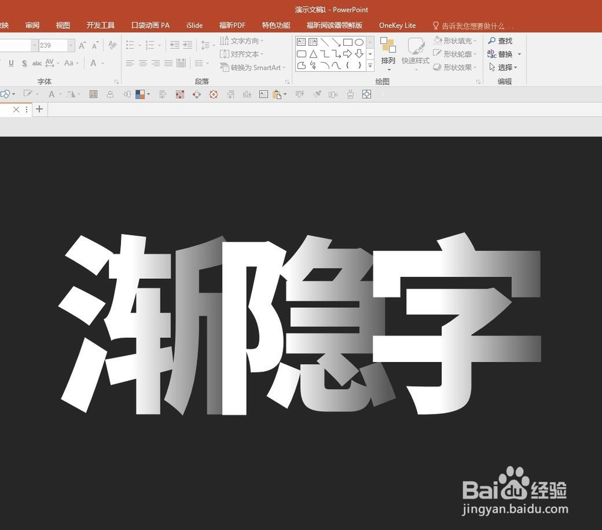
Task: Decrease the list indent level
Action: pos(175,45)
